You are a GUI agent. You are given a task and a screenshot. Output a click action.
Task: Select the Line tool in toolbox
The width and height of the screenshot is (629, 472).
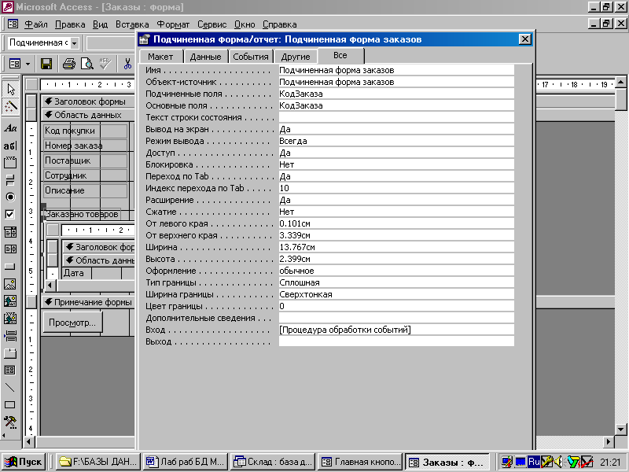tap(10, 387)
